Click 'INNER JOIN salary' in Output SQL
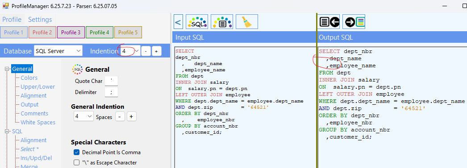Screen dimensions: 467x168 tap(349, 80)
